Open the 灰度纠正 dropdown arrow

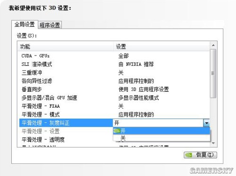206,123
